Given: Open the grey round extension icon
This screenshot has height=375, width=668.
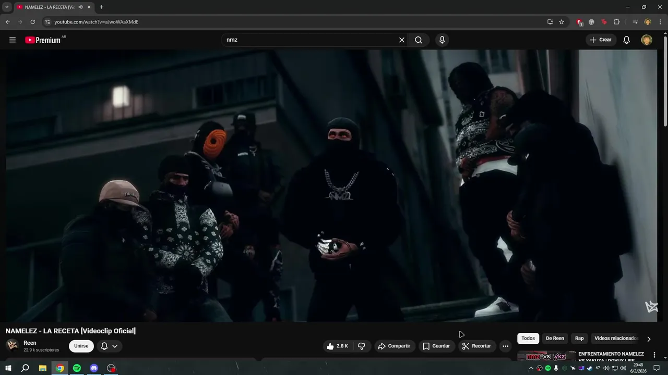Looking at the screenshot, I should [x=591, y=22].
